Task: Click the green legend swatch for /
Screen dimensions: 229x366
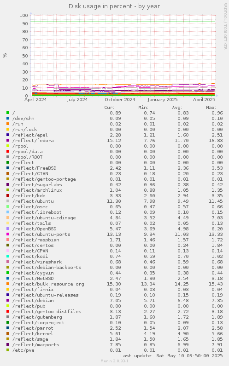Action: 8,113
